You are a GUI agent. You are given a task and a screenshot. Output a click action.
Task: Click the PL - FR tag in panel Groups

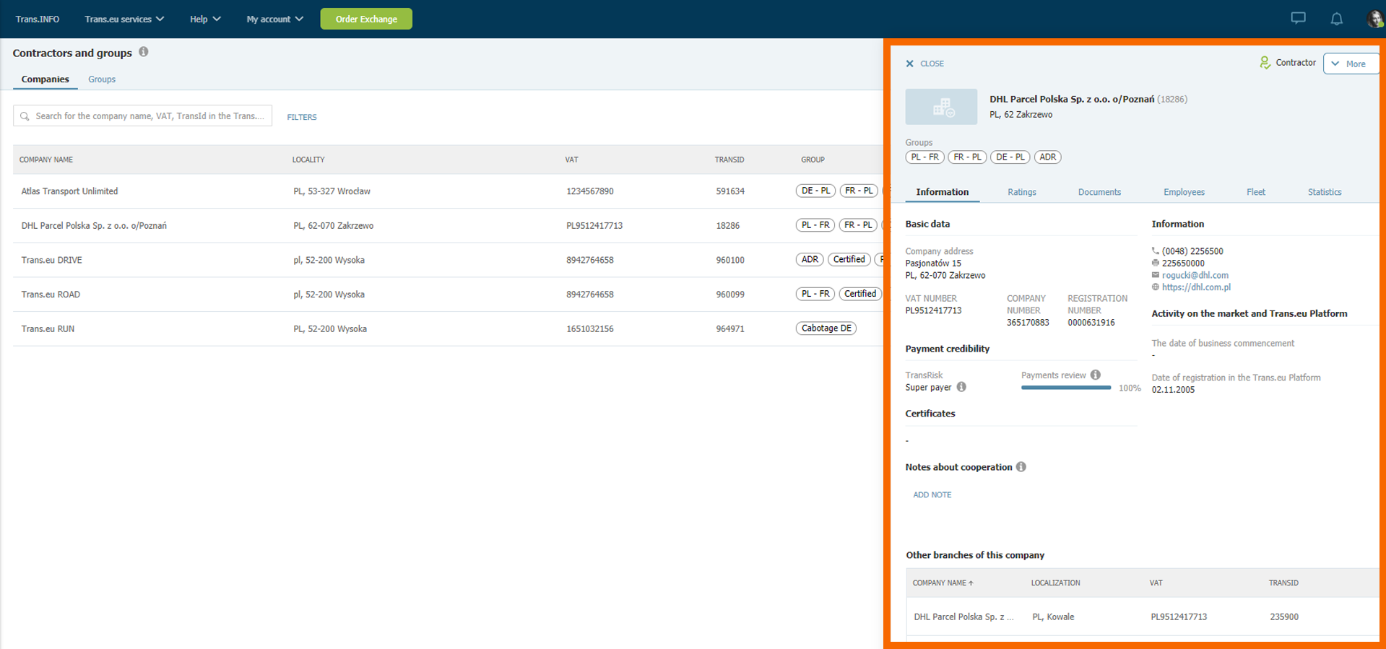click(924, 157)
